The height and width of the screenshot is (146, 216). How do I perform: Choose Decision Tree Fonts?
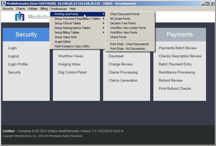[130, 23]
